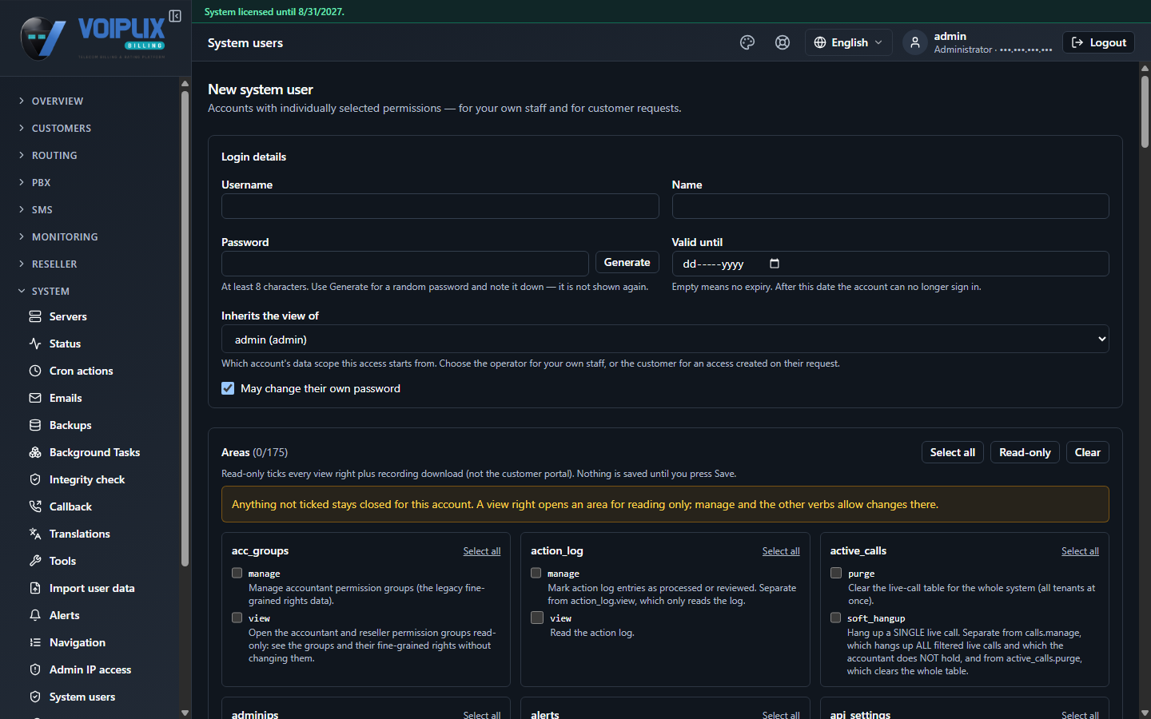Tick acc_groups manage checkbox

(237, 573)
